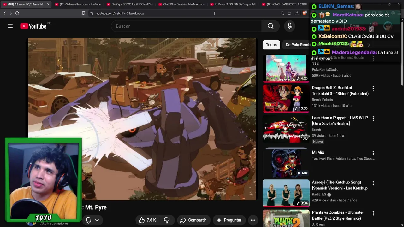Click the 131 k vistas view count text

pos(321,106)
